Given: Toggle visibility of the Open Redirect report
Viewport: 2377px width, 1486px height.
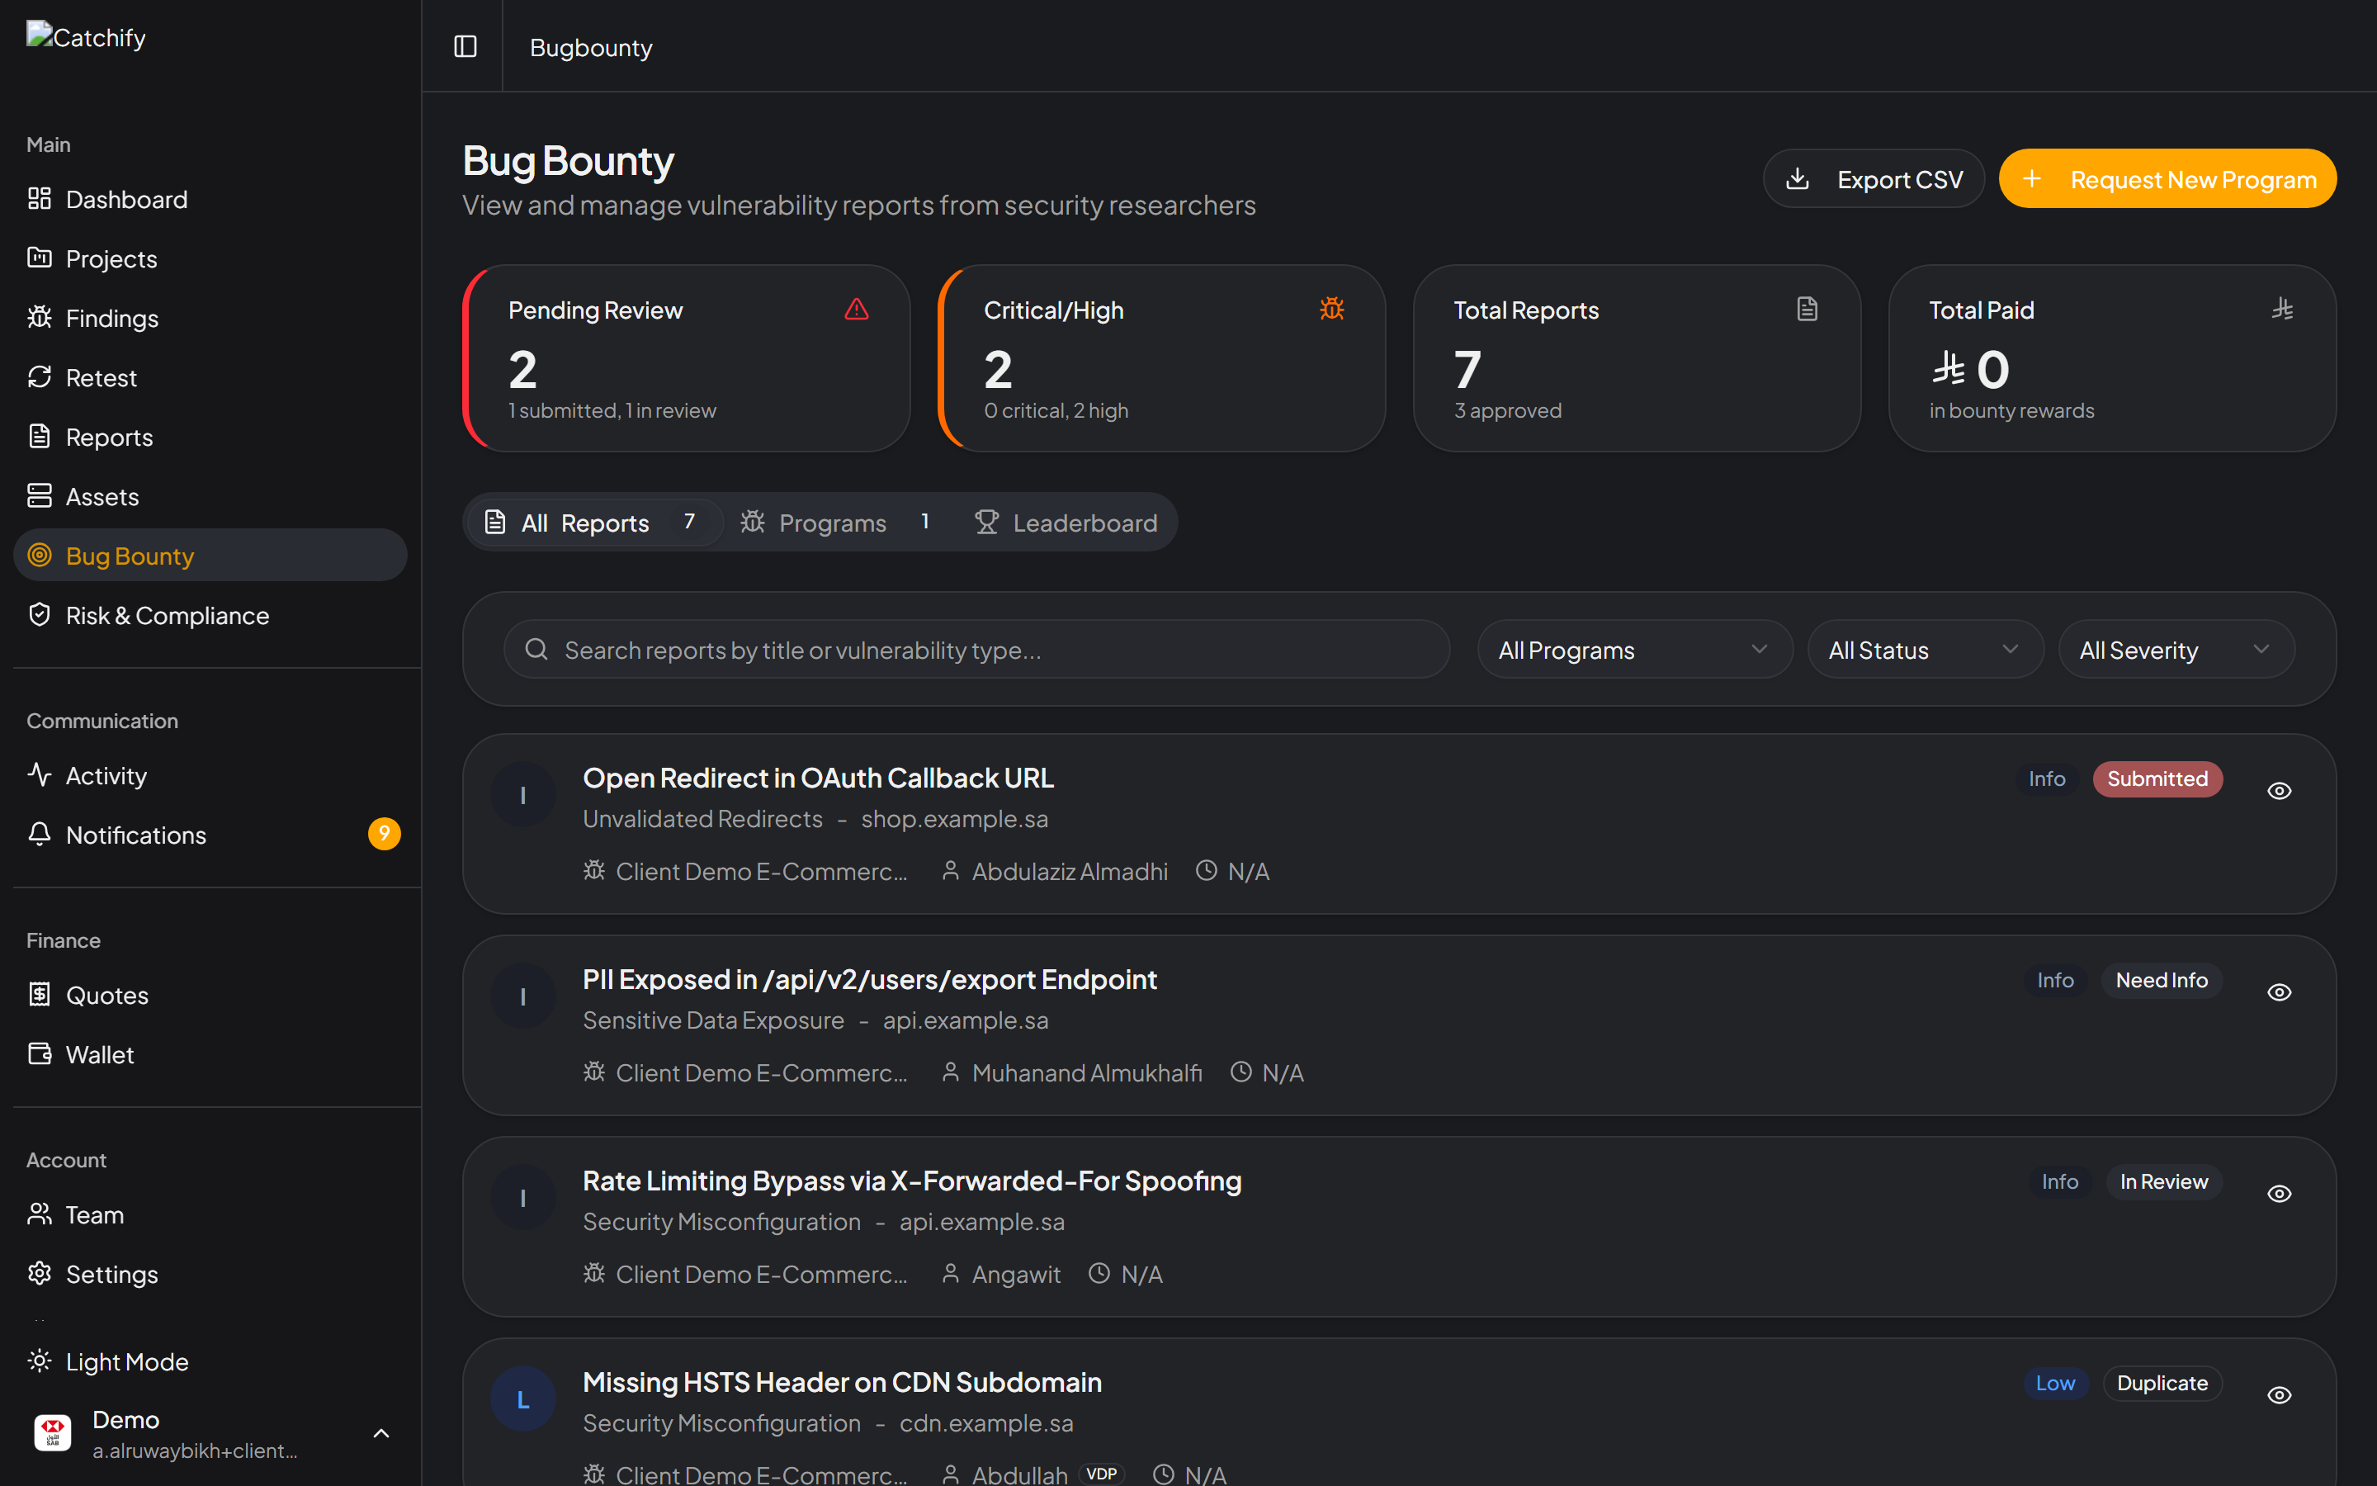Looking at the screenshot, I should click(2280, 790).
